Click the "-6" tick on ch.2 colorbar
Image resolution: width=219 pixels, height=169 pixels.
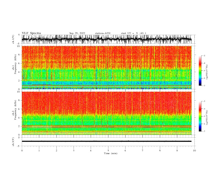[204, 124]
